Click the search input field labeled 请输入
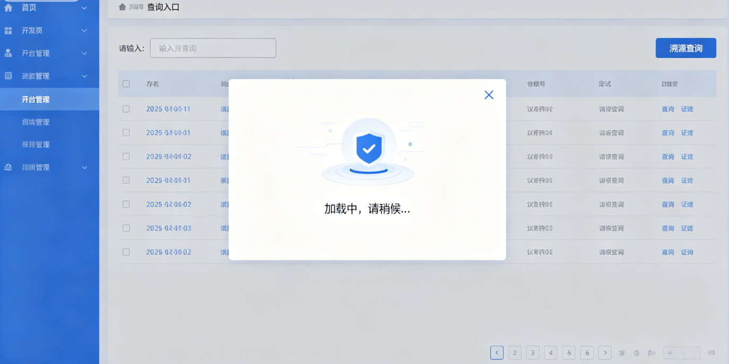Viewport: 729px width, 364px height. pos(212,48)
